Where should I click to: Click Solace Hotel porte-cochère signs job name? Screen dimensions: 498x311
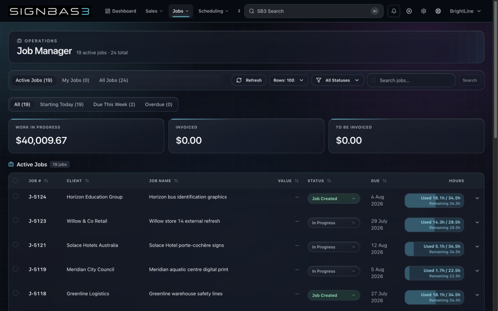point(187,245)
